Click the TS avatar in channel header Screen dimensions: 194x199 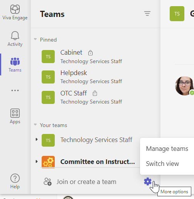[x=177, y=13]
